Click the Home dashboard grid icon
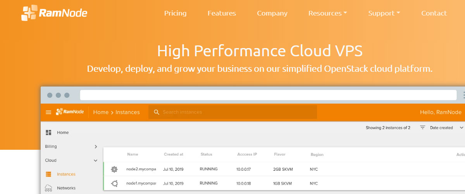 pyautogui.click(x=48, y=132)
